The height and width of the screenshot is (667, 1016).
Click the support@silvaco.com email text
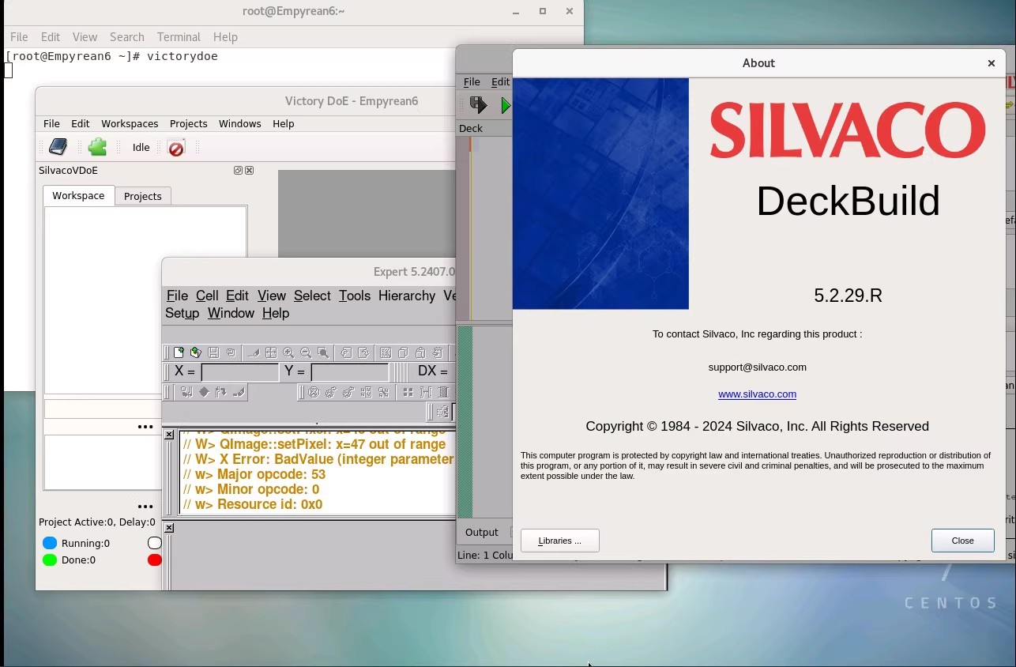pos(757,367)
